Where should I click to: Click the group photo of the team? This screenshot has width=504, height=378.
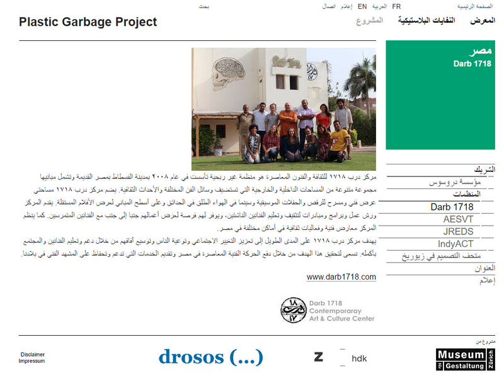coord(285,104)
